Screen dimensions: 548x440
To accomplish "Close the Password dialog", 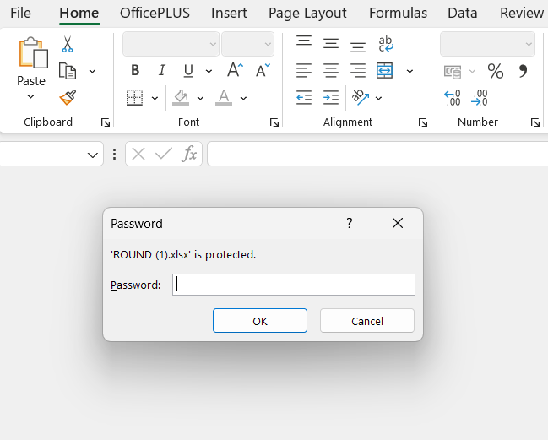I will [398, 223].
